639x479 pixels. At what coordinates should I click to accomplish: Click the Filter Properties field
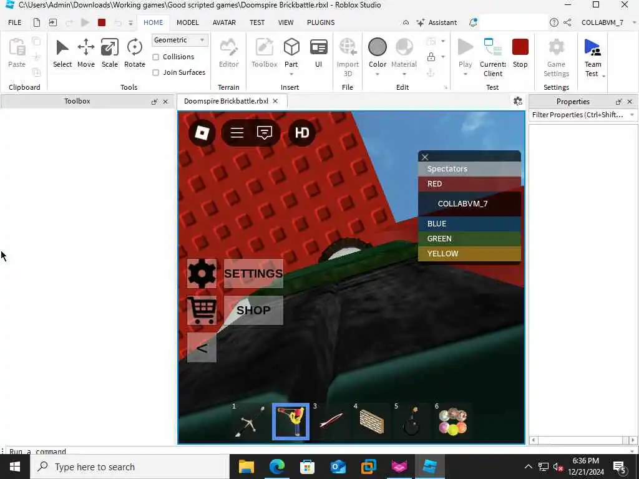coord(578,115)
